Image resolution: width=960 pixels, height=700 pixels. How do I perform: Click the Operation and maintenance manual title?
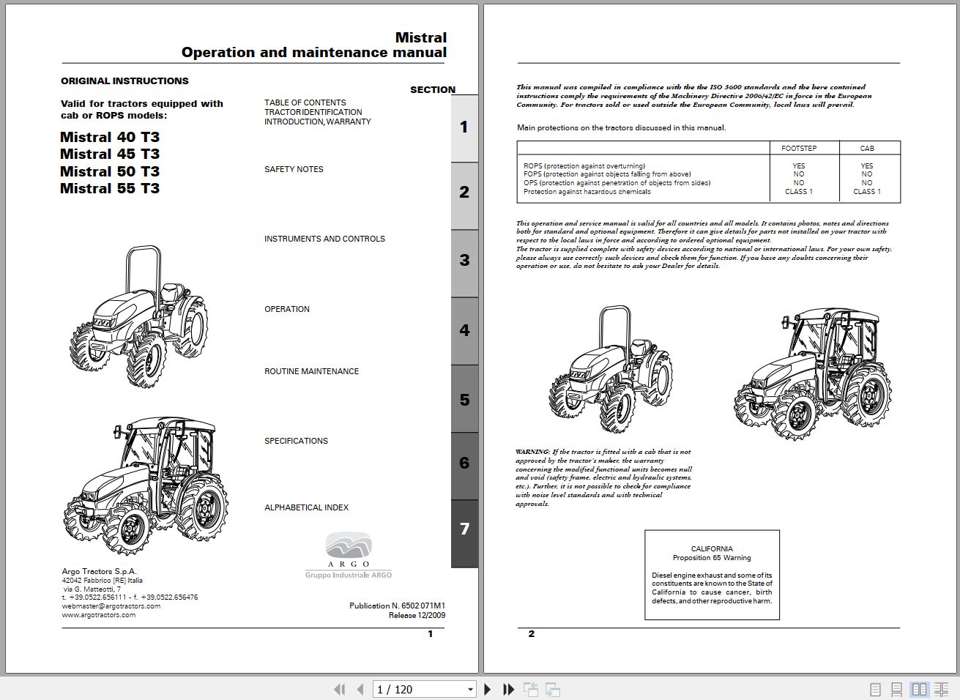coord(314,52)
